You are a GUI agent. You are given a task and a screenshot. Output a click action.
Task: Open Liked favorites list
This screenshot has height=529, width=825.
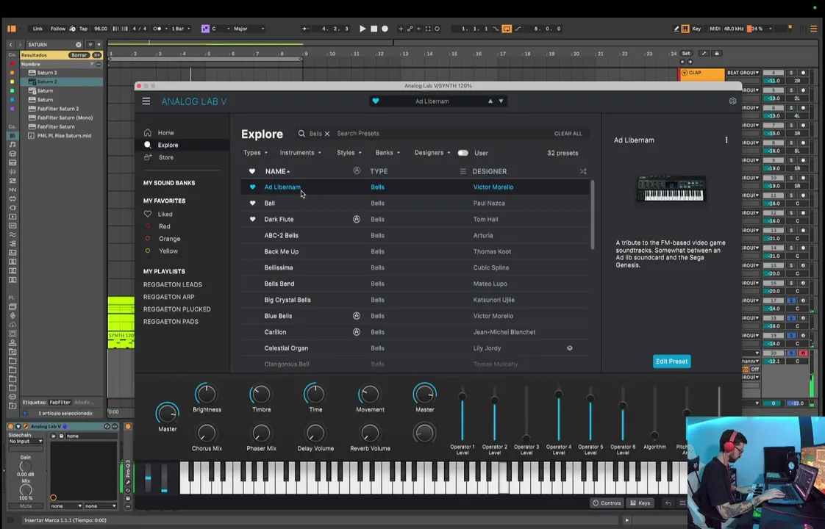pyautogui.click(x=165, y=214)
